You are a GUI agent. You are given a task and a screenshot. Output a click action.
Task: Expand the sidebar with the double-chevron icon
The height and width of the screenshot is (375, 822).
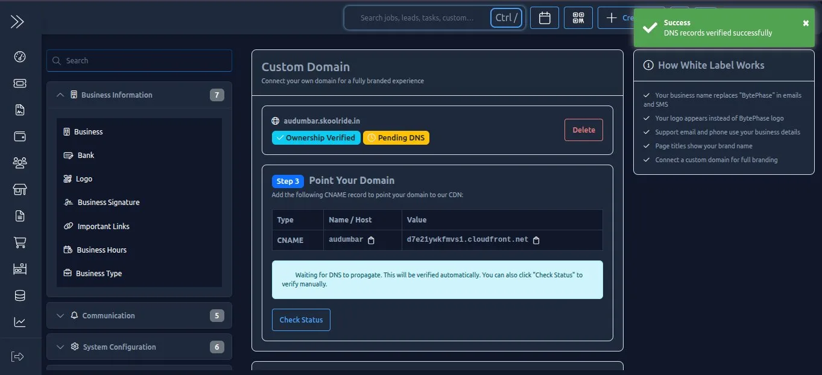click(17, 22)
